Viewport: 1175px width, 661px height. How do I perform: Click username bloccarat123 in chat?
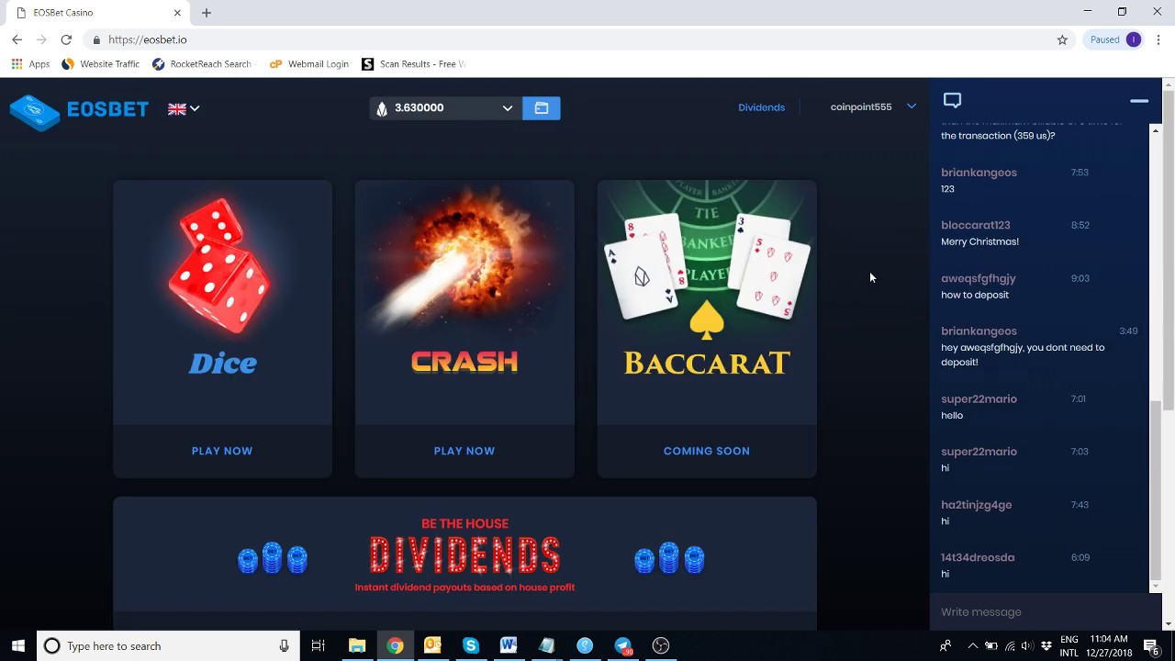pos(976,225)
